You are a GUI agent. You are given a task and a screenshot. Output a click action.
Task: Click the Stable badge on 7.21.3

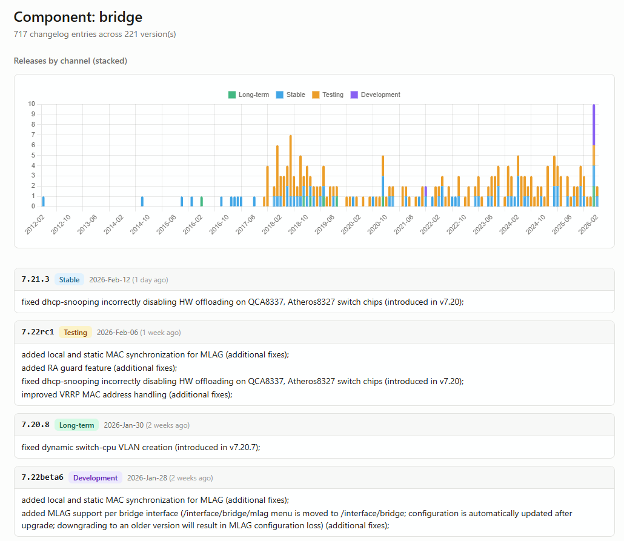point(69,280)
